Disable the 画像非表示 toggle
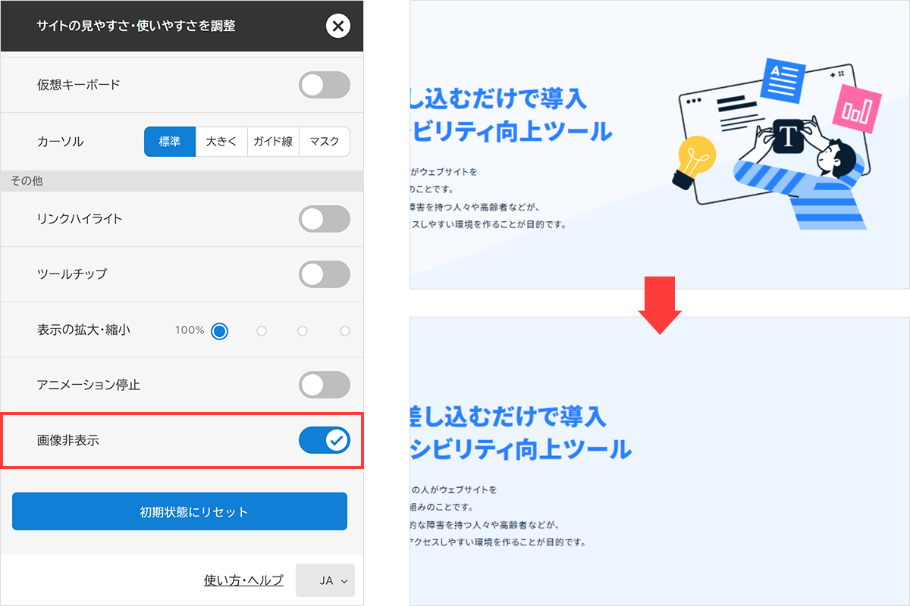Image resolution: width=910 pixels, height=606 pixels. pos(324,440)
